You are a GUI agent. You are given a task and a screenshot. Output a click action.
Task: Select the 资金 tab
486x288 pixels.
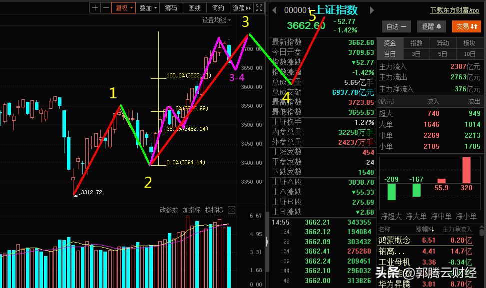[x=390, y=43]
